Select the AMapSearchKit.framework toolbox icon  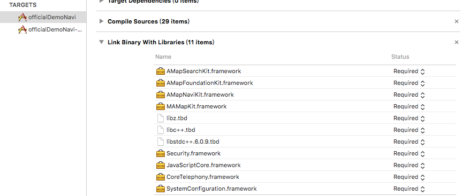(160, 71)
